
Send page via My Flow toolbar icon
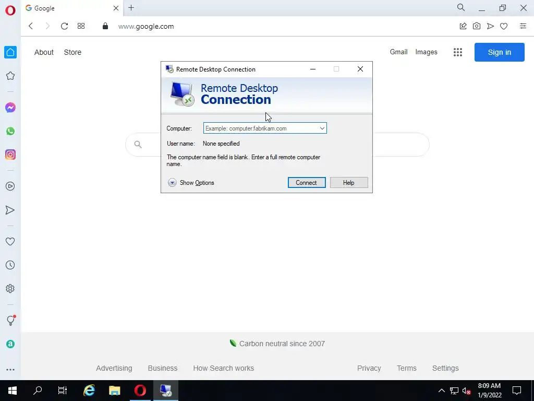(490, 26)
